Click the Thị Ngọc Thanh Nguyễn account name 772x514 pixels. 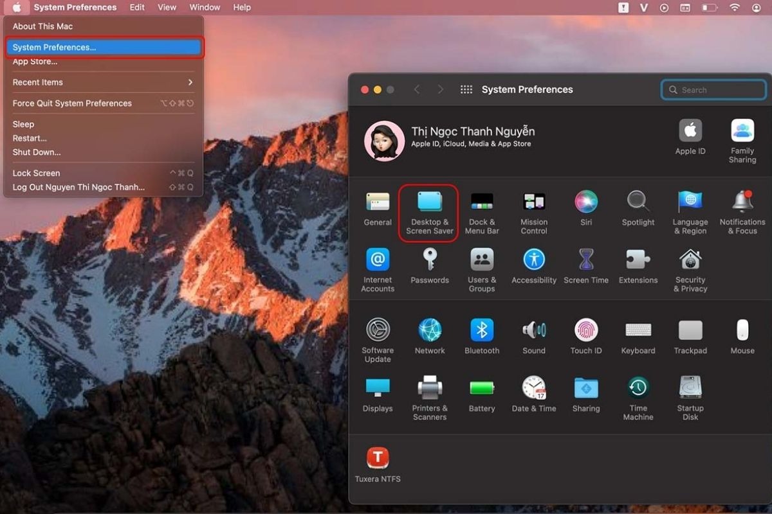point(473,132)
